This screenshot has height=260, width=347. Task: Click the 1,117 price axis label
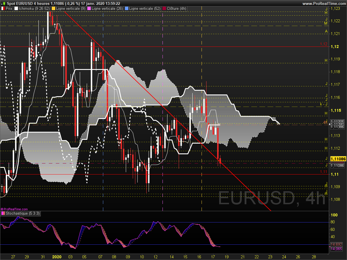coord(335,85)
